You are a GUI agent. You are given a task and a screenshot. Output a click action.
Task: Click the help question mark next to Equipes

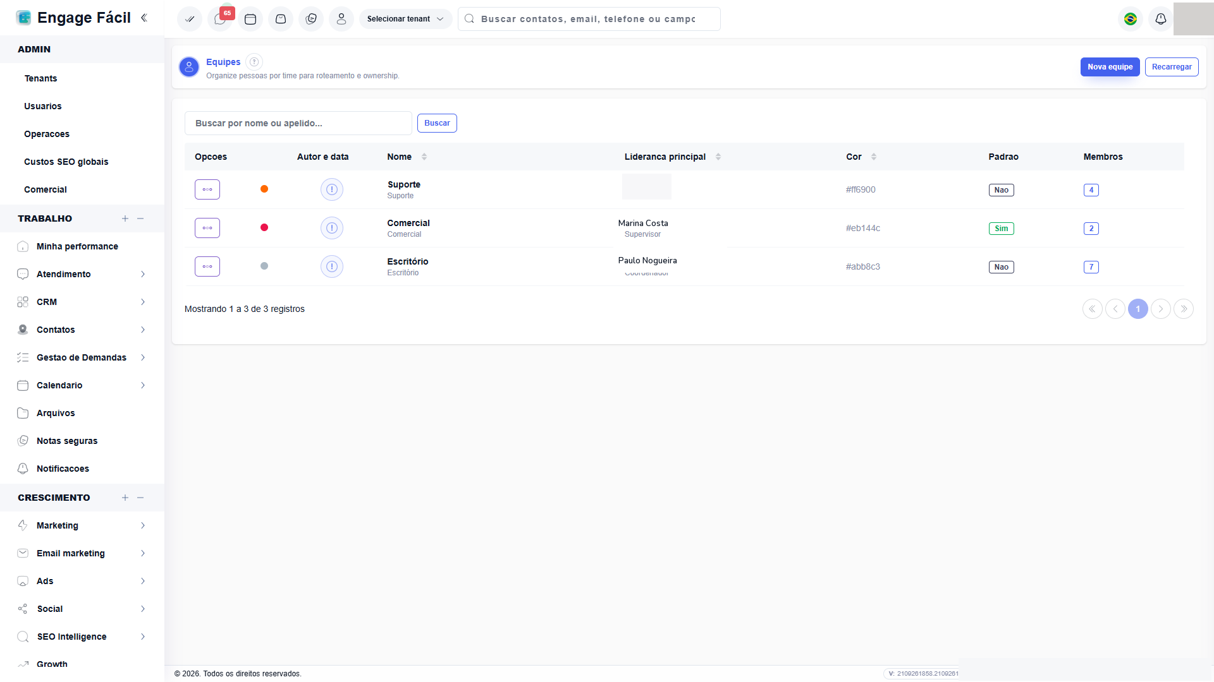[x=254, y=62]
